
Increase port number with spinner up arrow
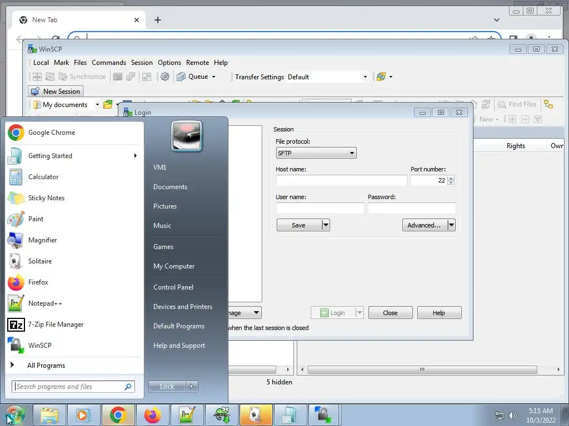(x=451, y=178)
